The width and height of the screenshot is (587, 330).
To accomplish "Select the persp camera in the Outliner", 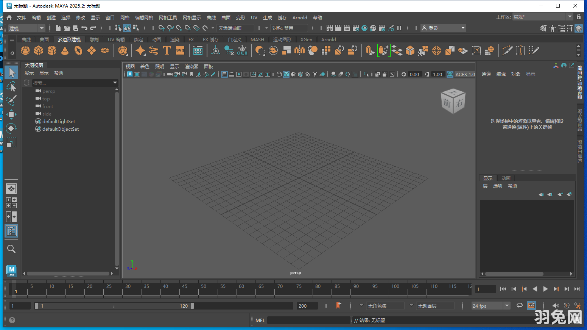I will tap(49, 91).
